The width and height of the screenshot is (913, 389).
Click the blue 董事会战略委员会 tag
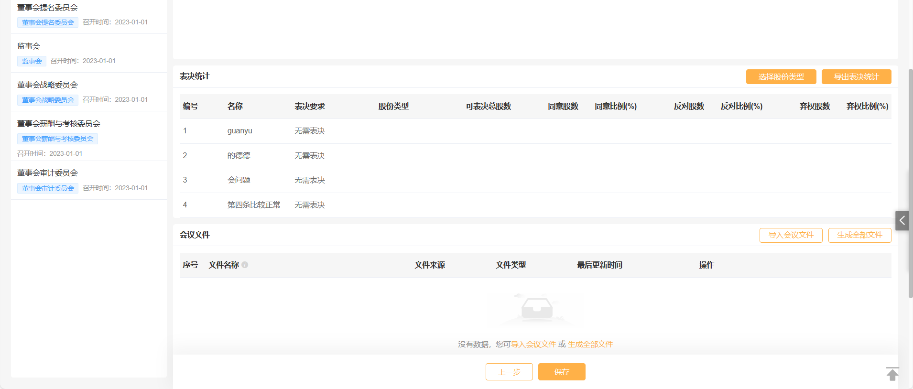(x=48, y=100)
